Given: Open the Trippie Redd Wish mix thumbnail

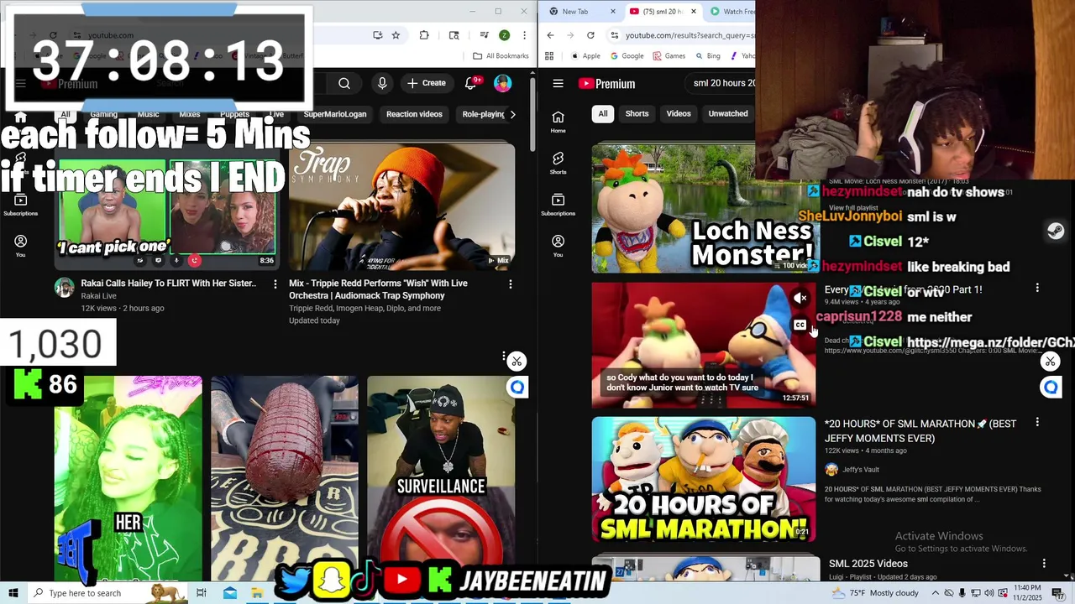Looking at the screenshot, I should click(x=401, y=207).
